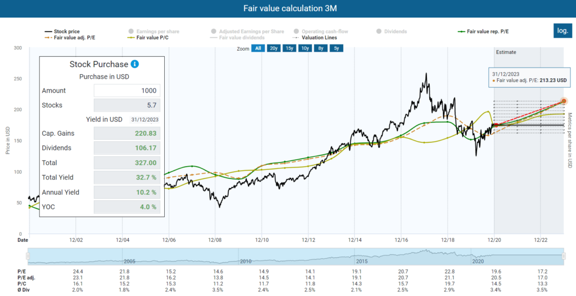Set zoom range to 5y
Image resolution: width=576 pixels, height=296 pixels.
click(x=336, y=48)
